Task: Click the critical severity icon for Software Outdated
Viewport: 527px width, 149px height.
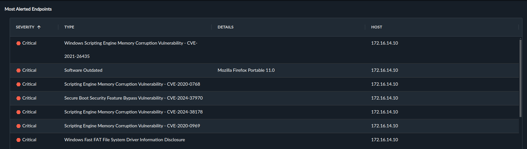Action: pos(18,70)
